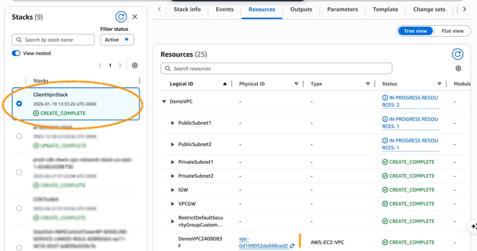The image size is (477, 251).
Task: Open the Events tab
Action: coord(225,9)
